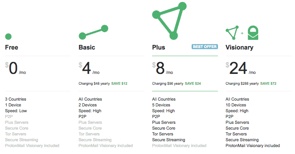295x154 pixels.
Task: Click the BEST OFFER badge
Action: (x=205, y=47)
